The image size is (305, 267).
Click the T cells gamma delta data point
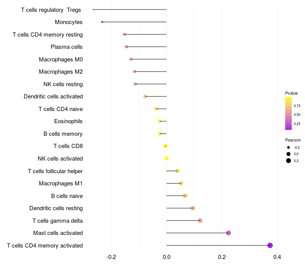click(x=200, y=220)
